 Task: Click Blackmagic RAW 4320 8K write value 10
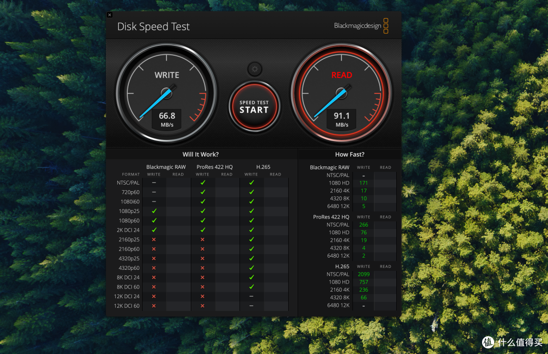pyautogui.click(x=363, y=198)
